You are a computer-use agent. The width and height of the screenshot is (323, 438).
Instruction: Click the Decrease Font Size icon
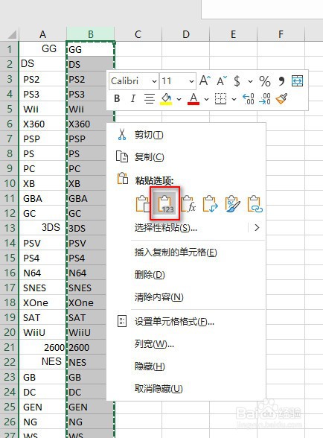tap(222, 81)
